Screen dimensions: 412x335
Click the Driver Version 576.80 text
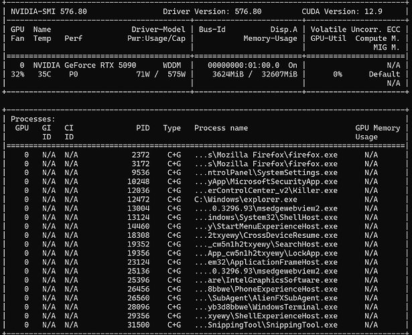click(x=212, y=11)
